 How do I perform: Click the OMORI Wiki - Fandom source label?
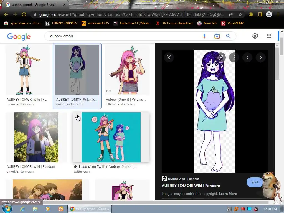(183, 179)
